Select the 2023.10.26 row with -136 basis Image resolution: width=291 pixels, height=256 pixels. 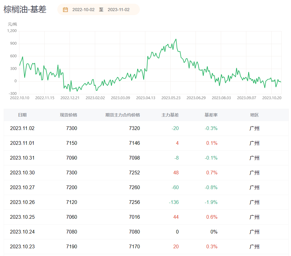click(146, 202)
